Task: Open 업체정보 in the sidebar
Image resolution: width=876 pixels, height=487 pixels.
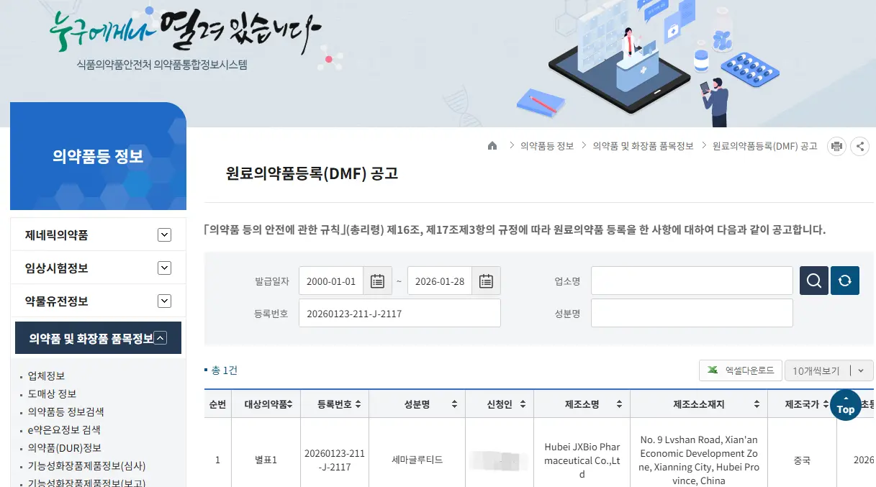Action: click(x=46, y=376)
